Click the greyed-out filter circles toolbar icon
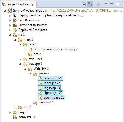 [98, 4]
